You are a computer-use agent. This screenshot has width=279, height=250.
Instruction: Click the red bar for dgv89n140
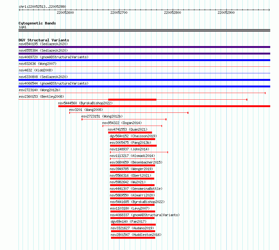coord(133,225)
